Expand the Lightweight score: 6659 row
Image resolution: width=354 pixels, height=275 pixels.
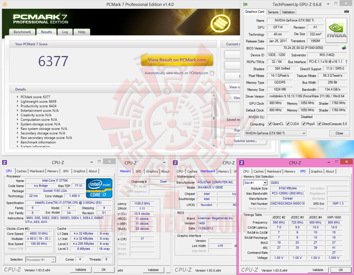point(18,101)
